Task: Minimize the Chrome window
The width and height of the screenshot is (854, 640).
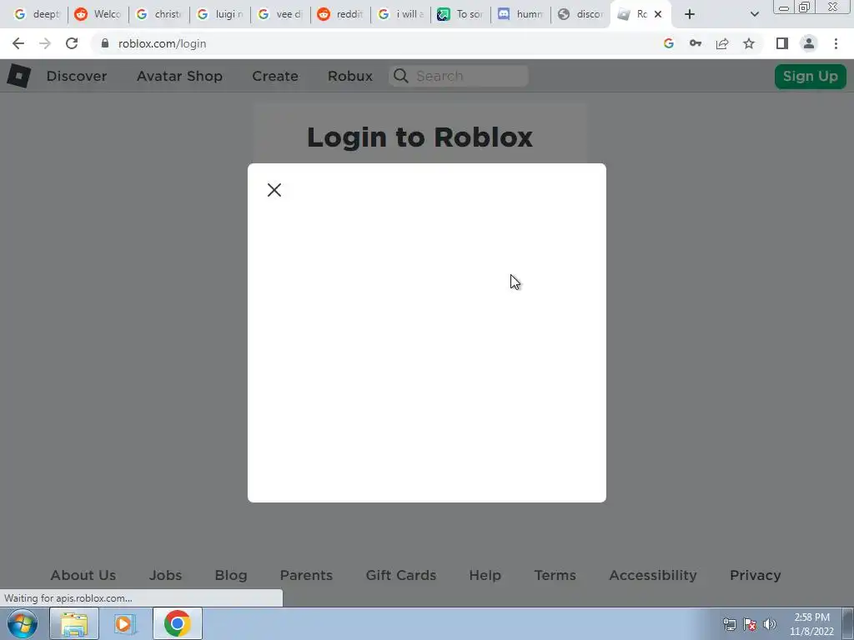Action: [784, 7]
